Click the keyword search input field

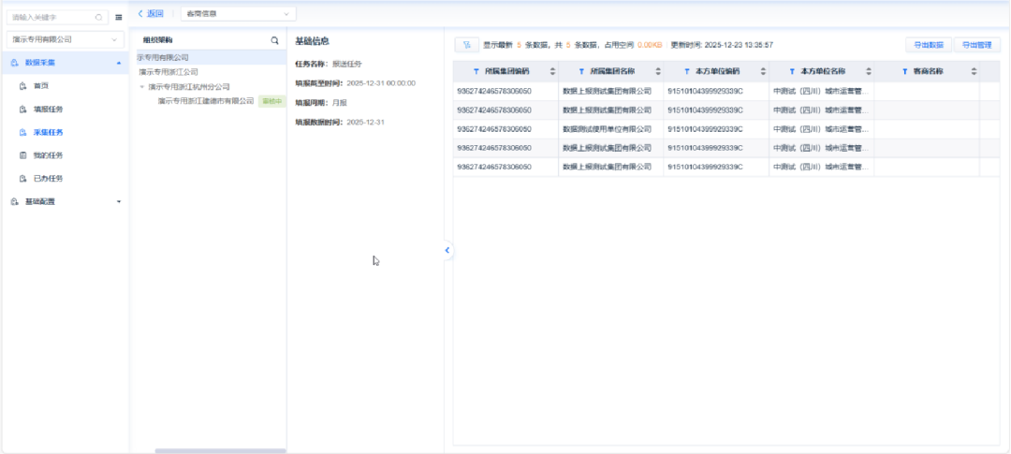pyautogui.click(x=51, y=17)
